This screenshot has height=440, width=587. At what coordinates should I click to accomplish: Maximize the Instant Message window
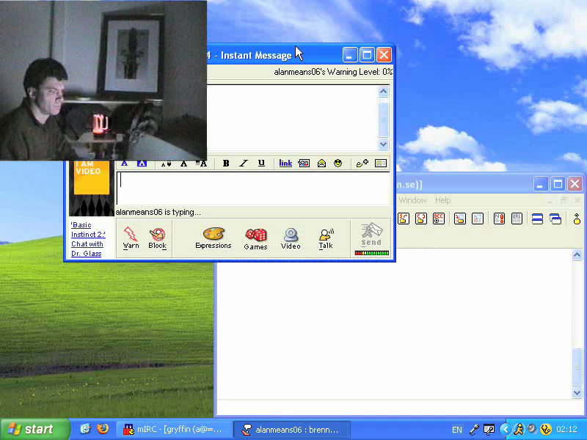[367, 56]
